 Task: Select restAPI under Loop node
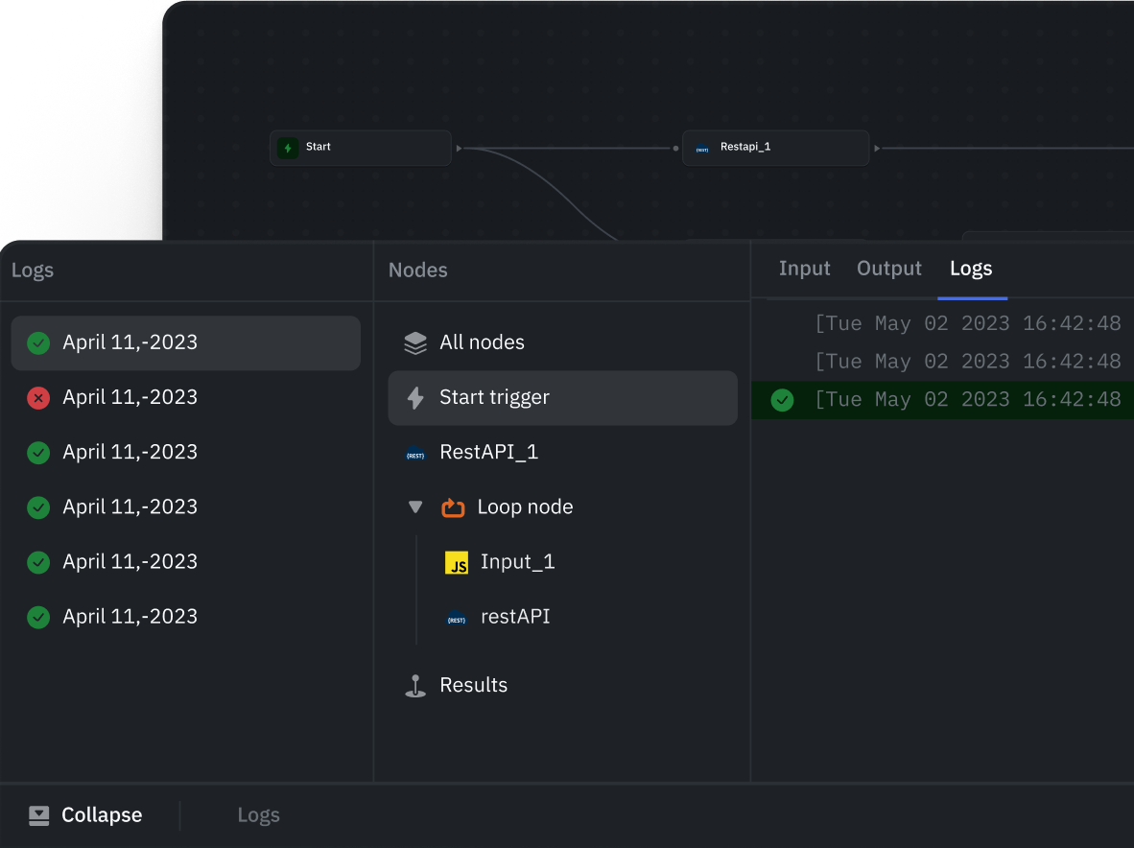click(515, 618)
